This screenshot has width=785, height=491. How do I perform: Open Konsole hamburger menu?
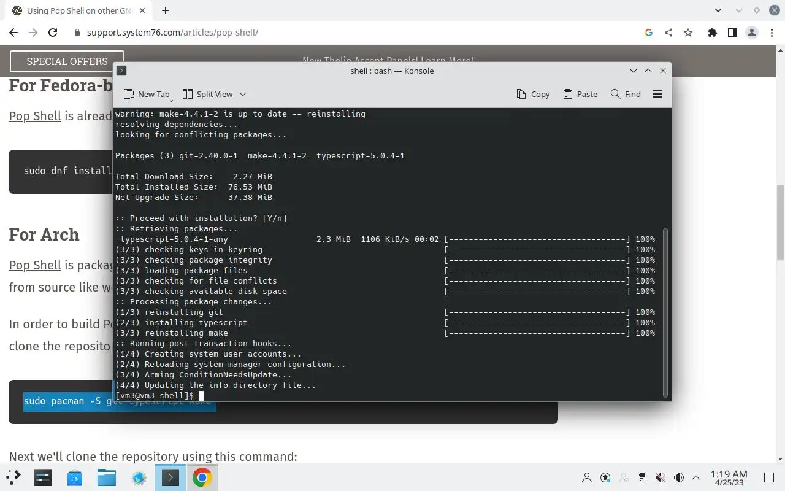pyautogui.click(x=657, y=94)
